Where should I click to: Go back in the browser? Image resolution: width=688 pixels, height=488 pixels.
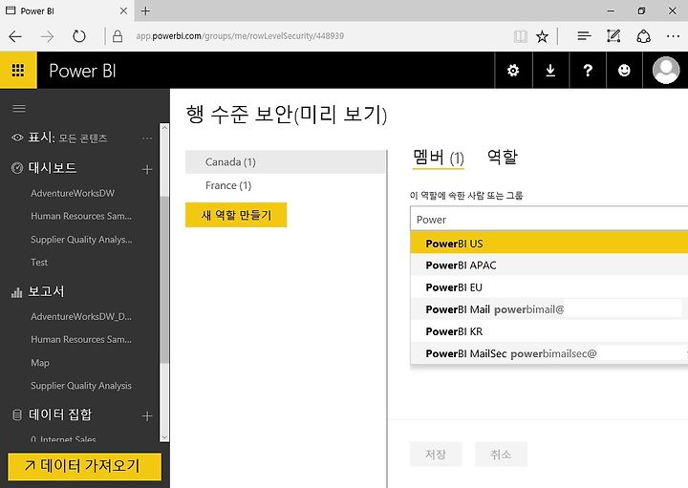(15, 36)
